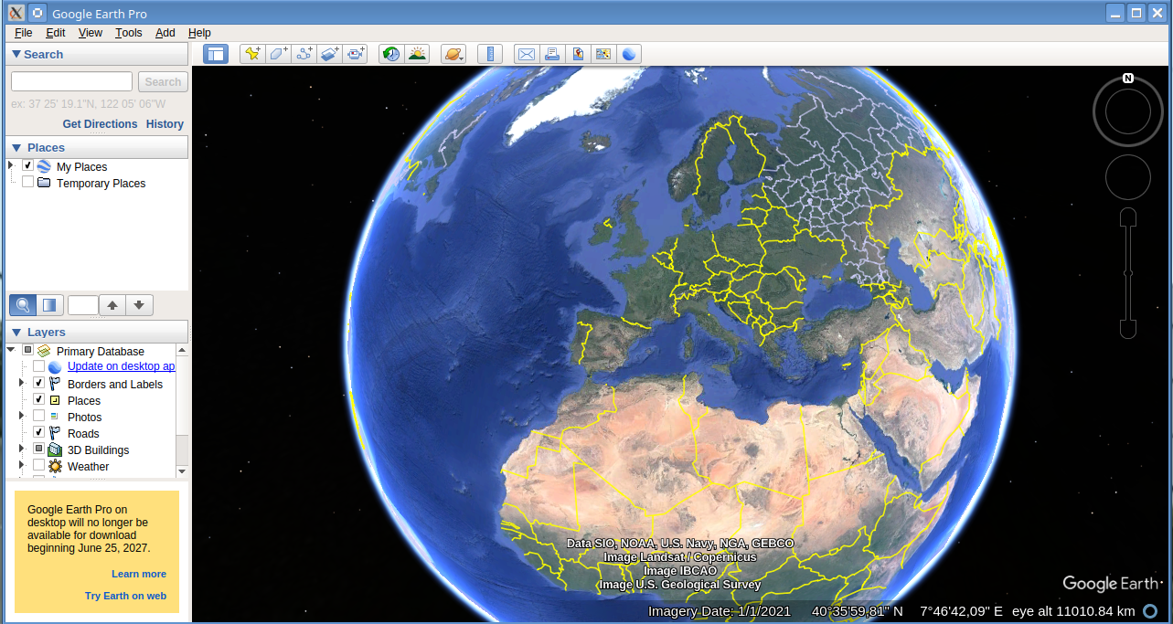The image size is (1173, 624).
Task: Click the Email envelope icon
Action: click(527, 54)
